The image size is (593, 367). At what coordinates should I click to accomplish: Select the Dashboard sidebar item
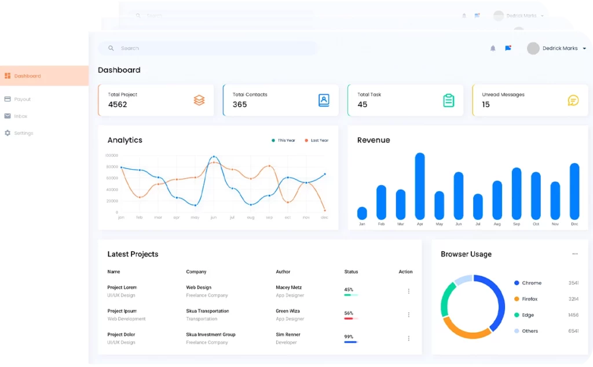[44, 76]
